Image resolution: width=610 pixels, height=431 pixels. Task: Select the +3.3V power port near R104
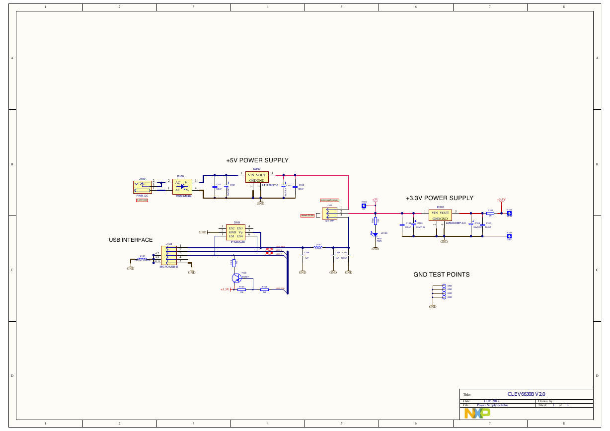[225, 289]
